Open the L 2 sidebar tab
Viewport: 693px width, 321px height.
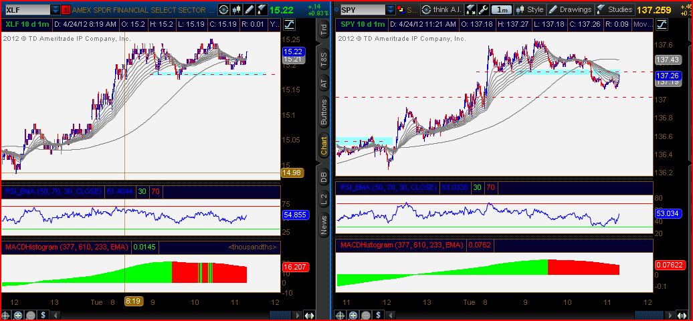click(x=324, y=199)
